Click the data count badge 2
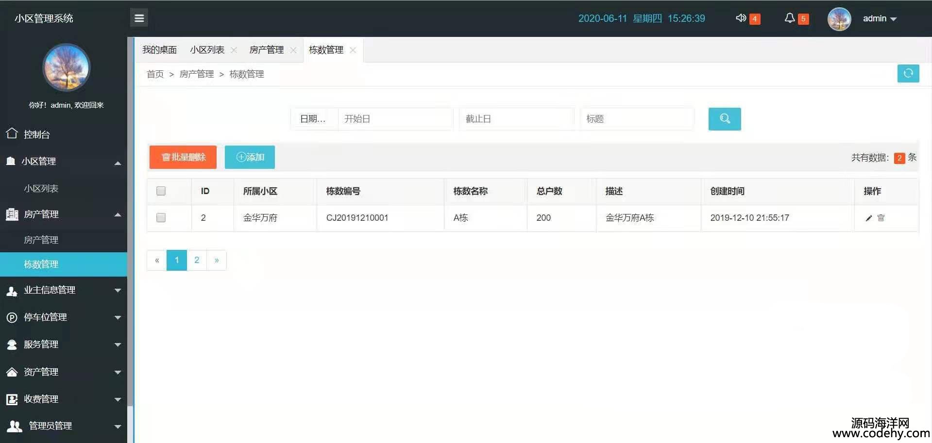This screenshot has height=443, width=932. coord(899,158)
